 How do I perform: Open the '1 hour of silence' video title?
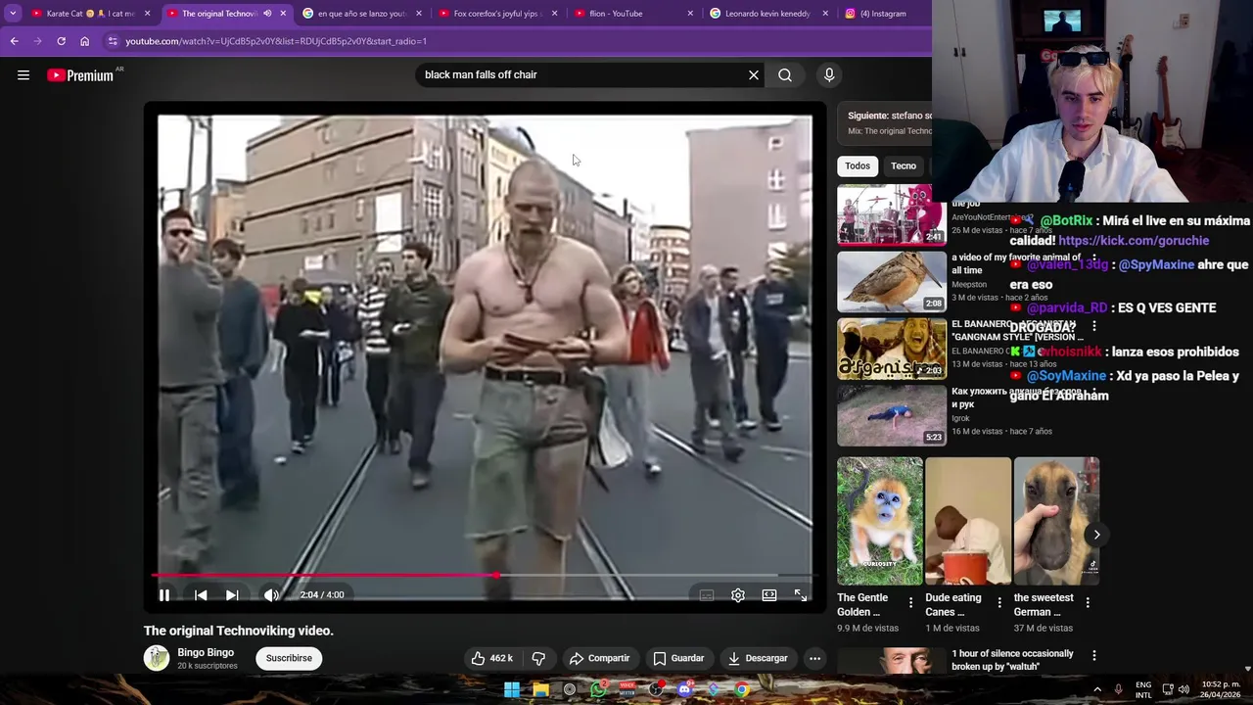coord(1012,660)
